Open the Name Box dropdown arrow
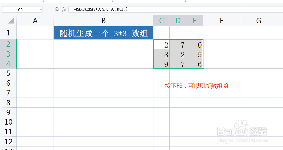Viewport: 283px width, 150px height. (41, 9)
